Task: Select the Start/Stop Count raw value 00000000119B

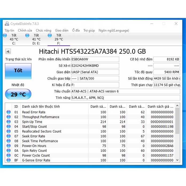Action: [162, 127]
